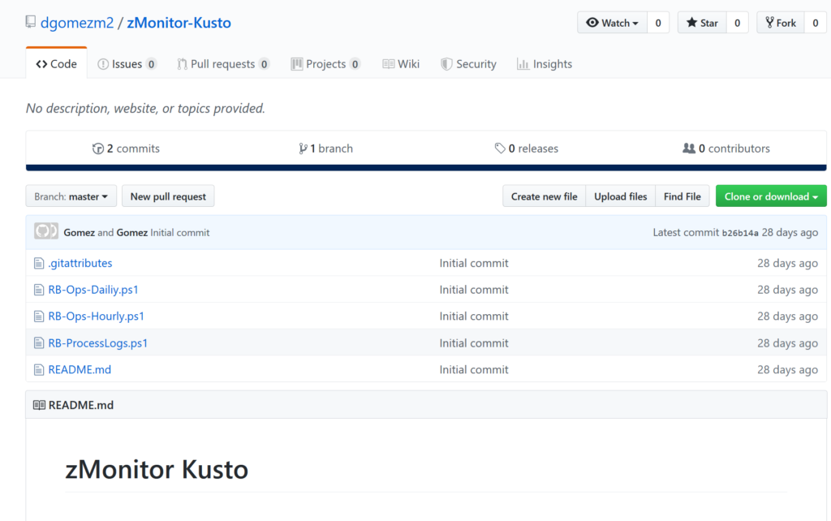Click the eye icon in Watch button
831x521 pixels.
tap(592, 23)
